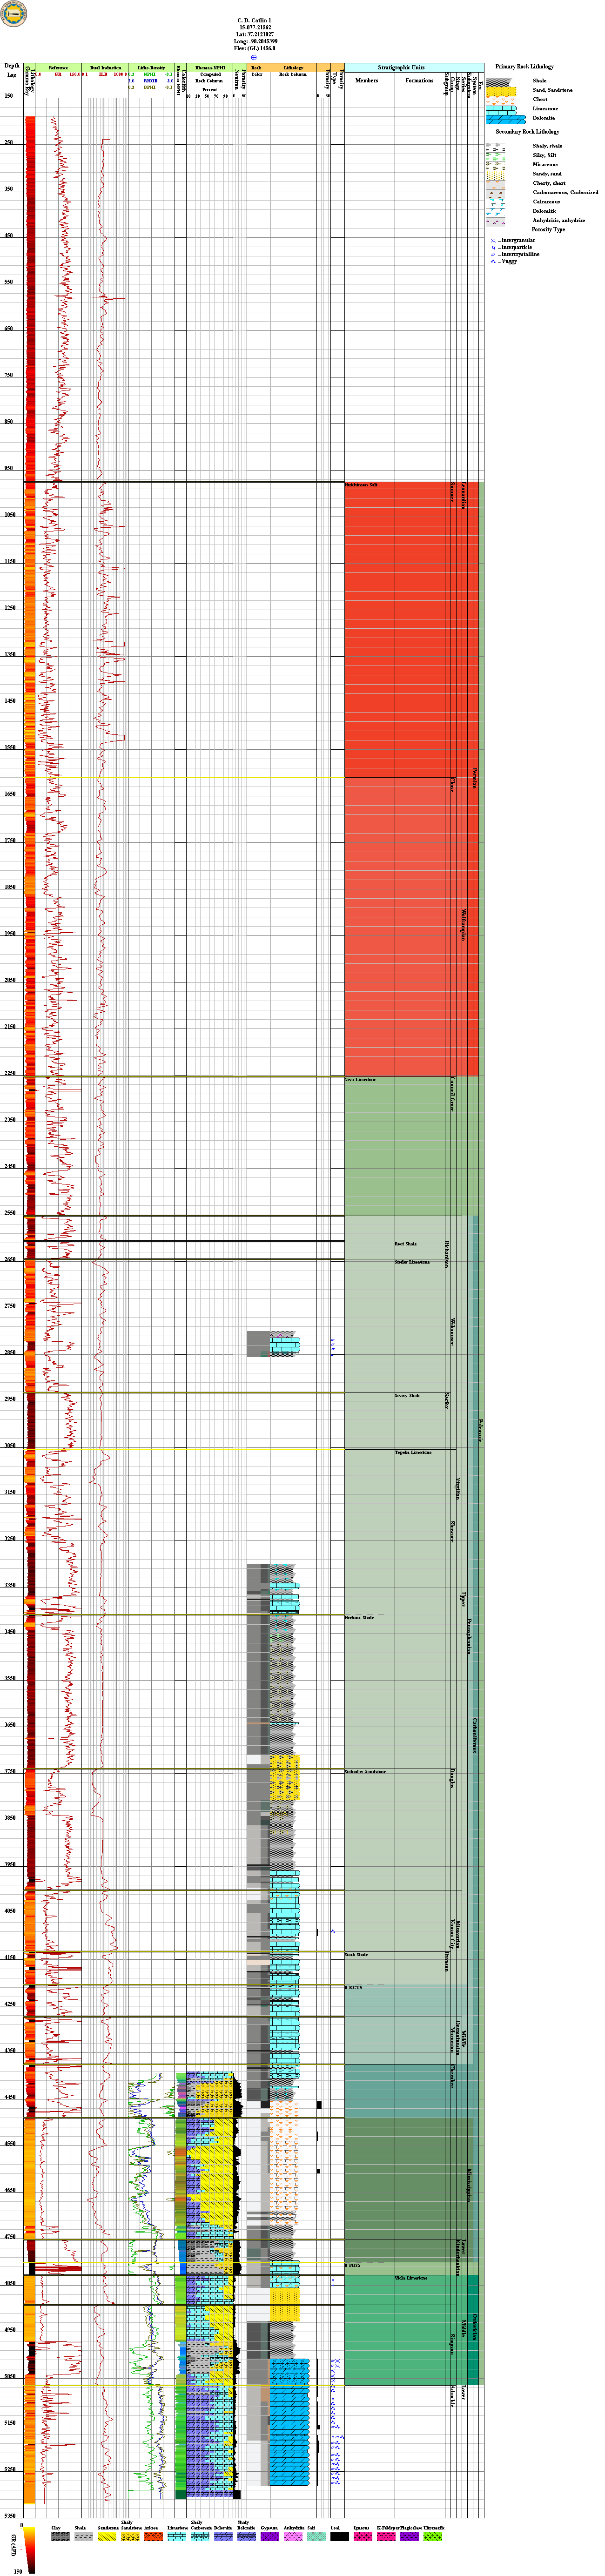Click the well name C. D. Catlin 1 title
The width and height of the screenshot is (605, 2576).
click(x=254, y=20)
